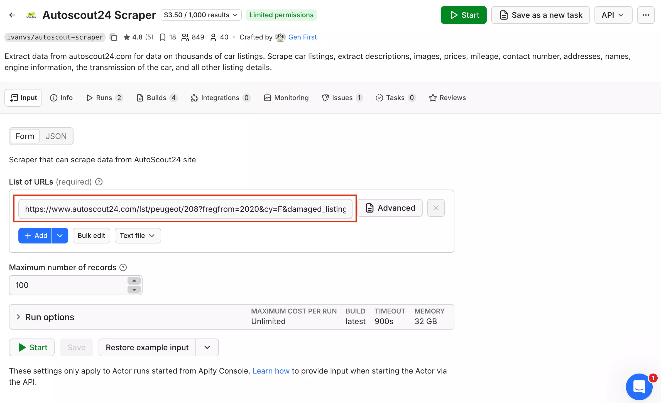Click the bottom Start button
Screen dimensions: 661x403
pyautogui.click(x=32, y=347)
